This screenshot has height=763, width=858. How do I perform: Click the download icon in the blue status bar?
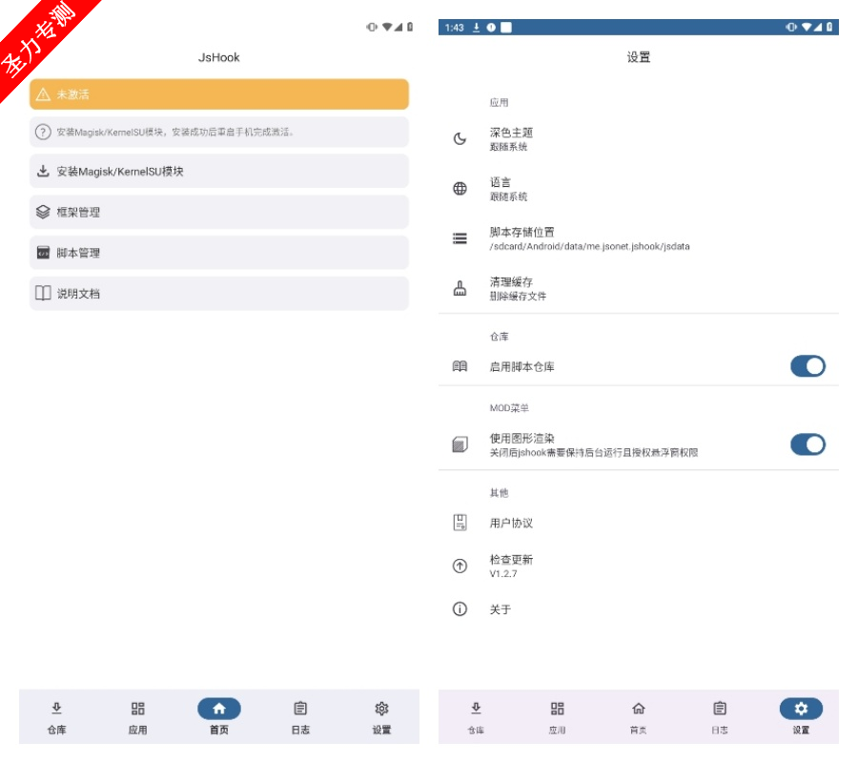coord(476,28)
